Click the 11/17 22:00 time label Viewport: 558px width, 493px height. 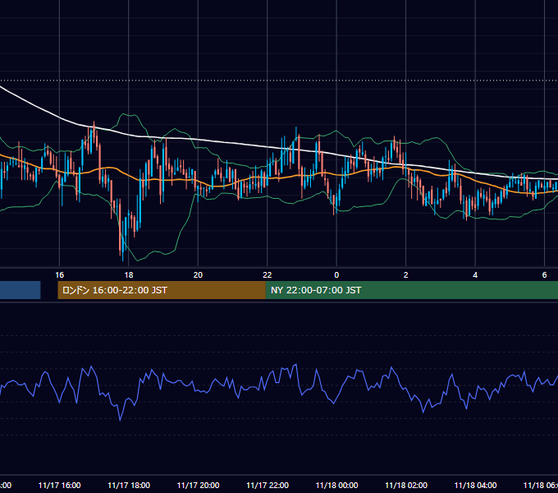268,485
